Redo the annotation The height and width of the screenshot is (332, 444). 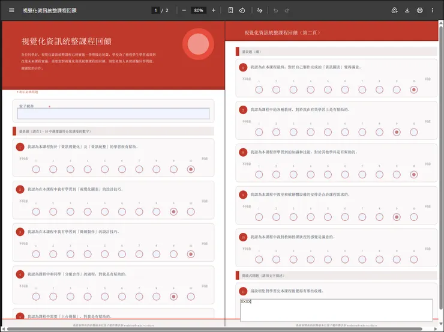(287, 10)
